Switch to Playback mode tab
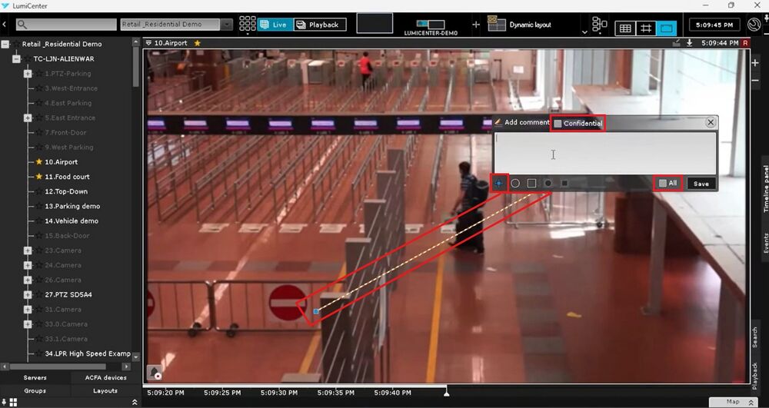769x408 pixels. 319,25
